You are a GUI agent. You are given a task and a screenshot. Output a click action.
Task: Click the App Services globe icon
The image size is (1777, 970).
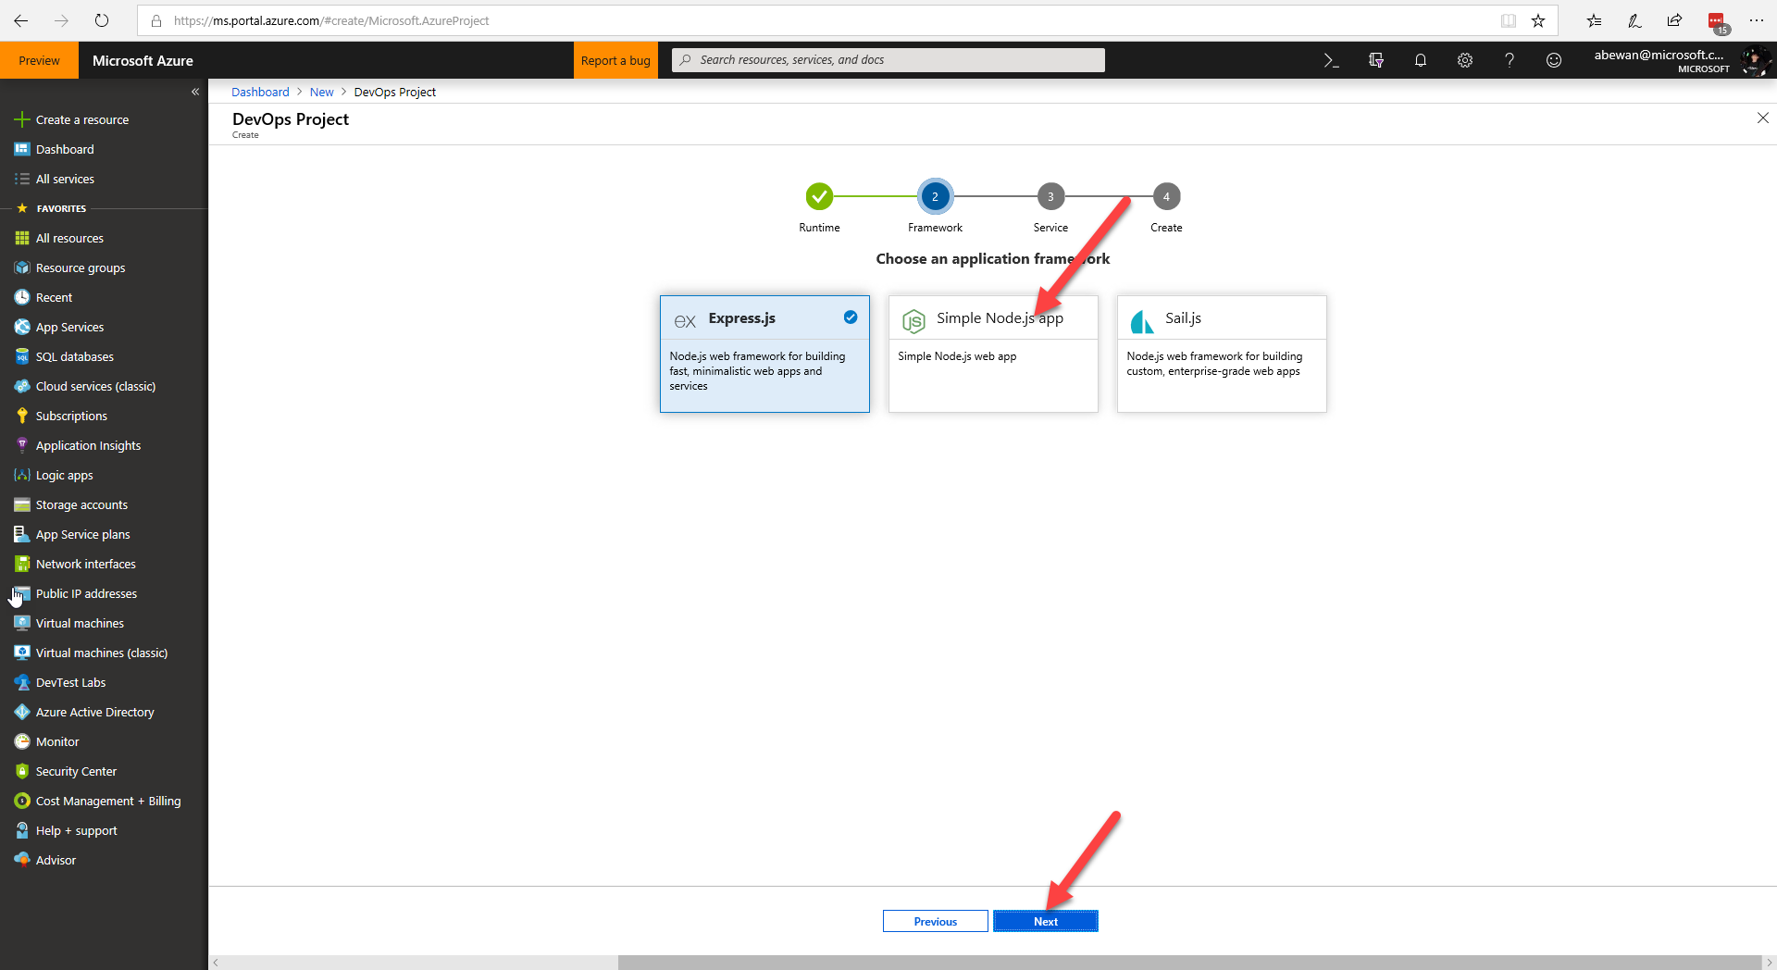coord(22,327)
